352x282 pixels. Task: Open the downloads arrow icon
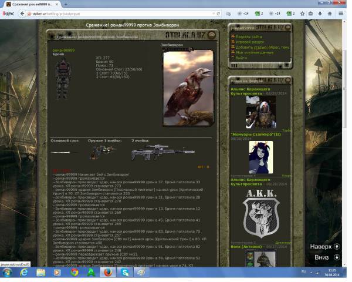pos(320,14)
